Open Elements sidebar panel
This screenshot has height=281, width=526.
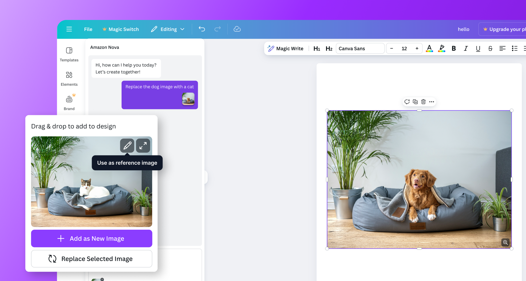pyautogui.click(x=69, y=79)
